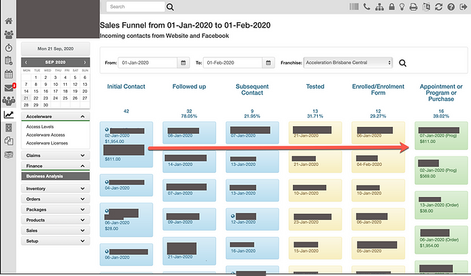Open the stopwatch timer icon in sidebar
Screen dimensions: 471x276
pyautogui.click(x=9, y=47)
